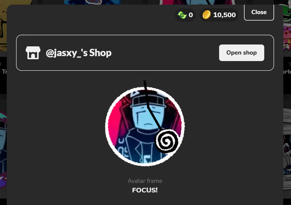Image resolution: width=291 pixels, height=205 pixels.
Task: Select the @jasxy_'s Shop title text
Action: 79,53
